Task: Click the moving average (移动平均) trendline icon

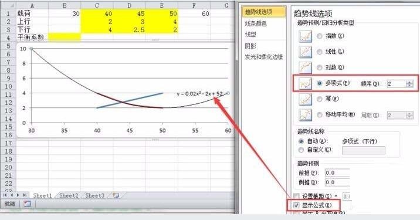Action: [x=306, y=114]
